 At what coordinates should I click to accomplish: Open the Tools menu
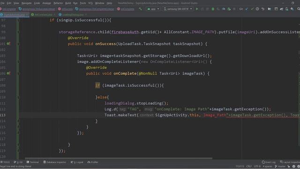pyautogui.click(x=83, y=3)
